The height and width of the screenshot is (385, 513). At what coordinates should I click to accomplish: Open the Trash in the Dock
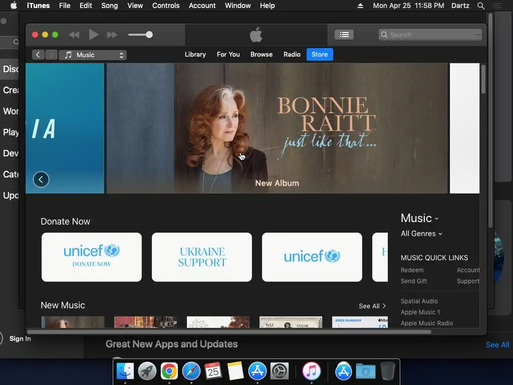coord(388,371)
